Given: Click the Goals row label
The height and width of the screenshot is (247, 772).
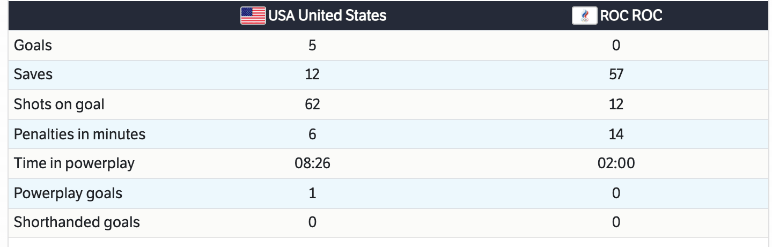Looking at the screenshot, I should (x=33, y=46).
